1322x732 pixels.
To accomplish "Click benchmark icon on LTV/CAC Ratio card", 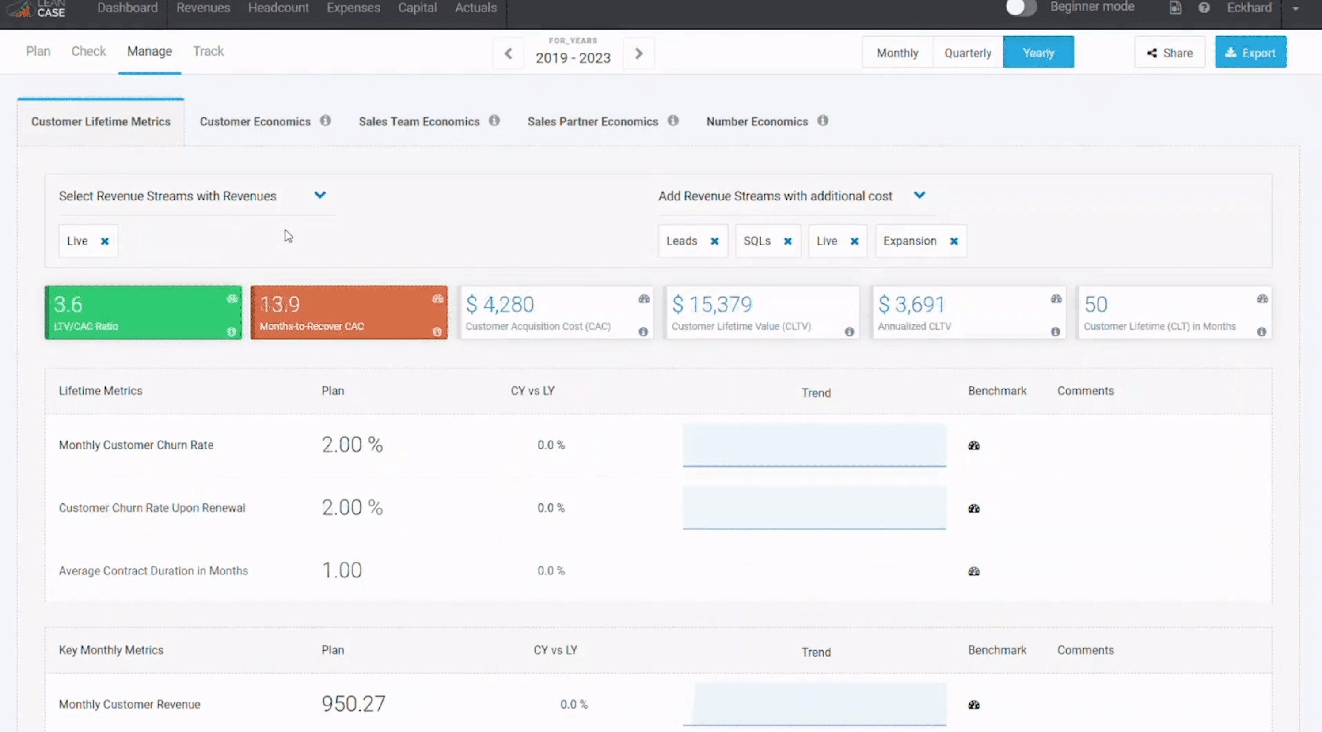I will (x=232, y=298).
